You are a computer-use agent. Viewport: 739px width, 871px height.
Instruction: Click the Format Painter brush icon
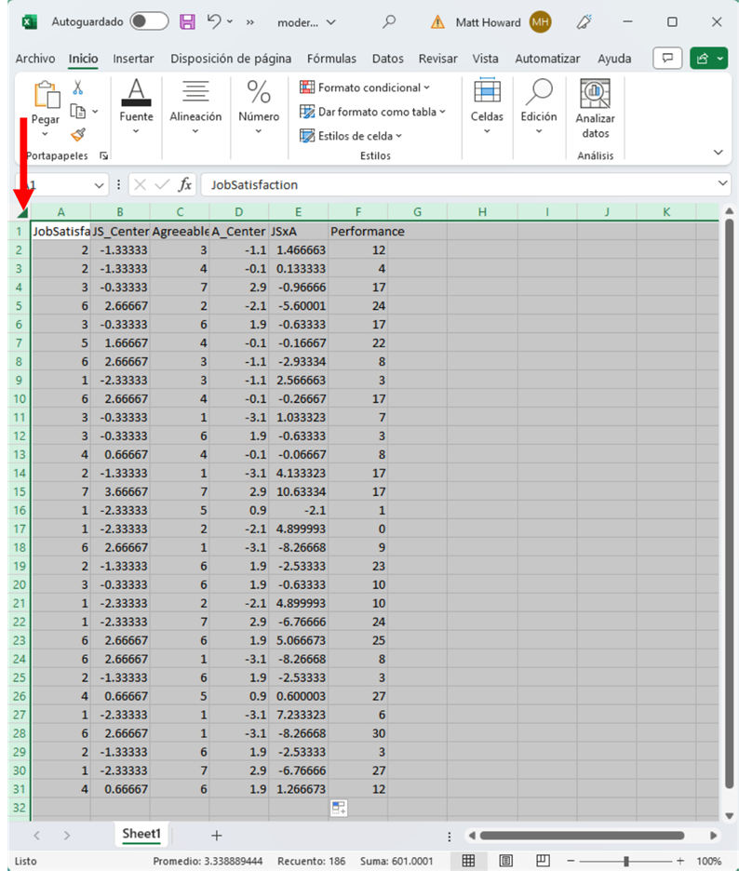pyautogui.click(x=78, y=135)
